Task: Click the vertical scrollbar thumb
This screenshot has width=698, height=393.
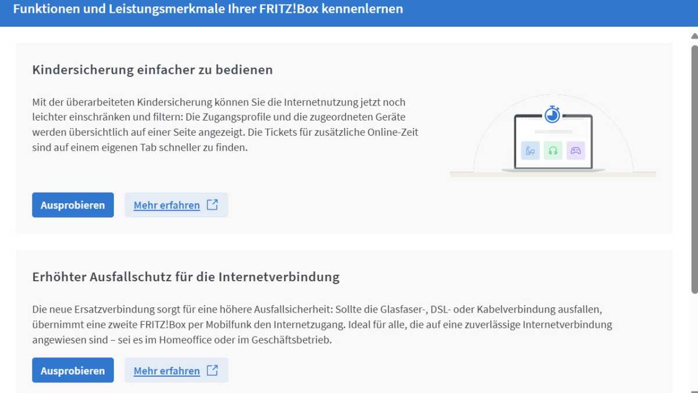Action: coord(694,169)
